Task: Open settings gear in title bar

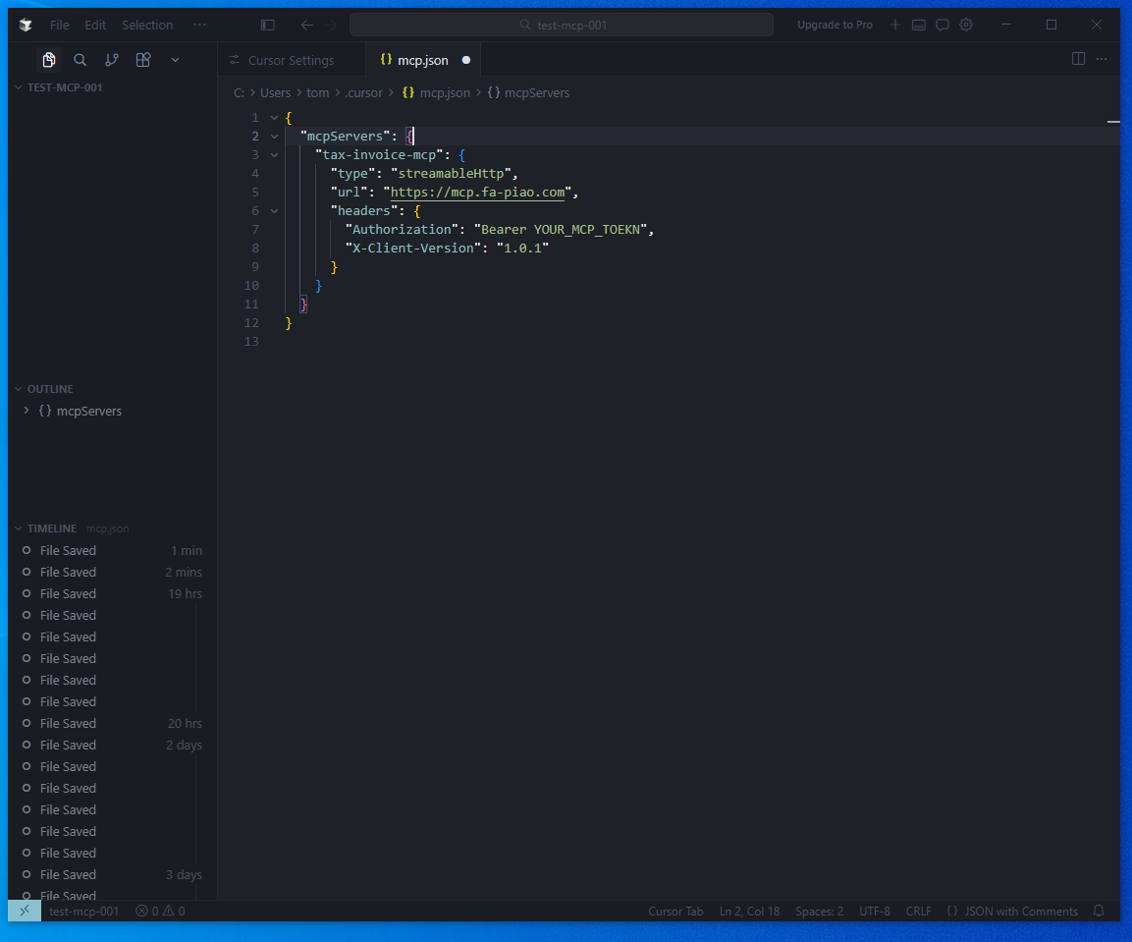Action: 966,25
